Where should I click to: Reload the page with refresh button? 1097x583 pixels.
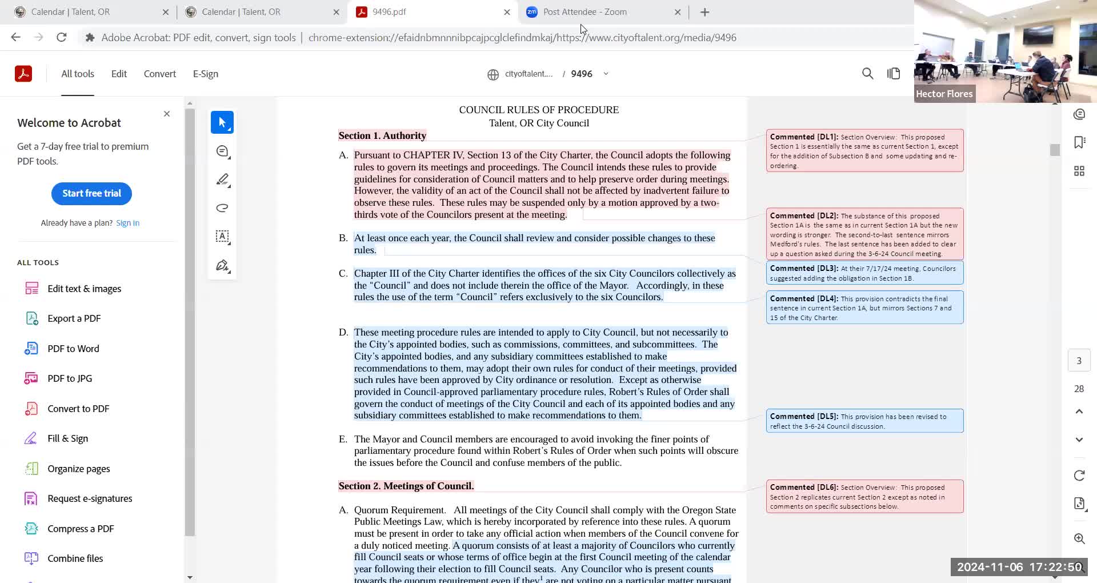click(62, 38)
